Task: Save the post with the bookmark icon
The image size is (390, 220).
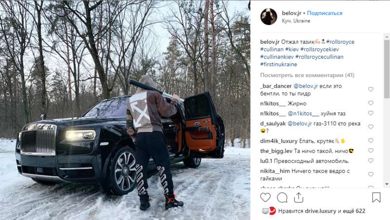Action: tap(376, 198)
